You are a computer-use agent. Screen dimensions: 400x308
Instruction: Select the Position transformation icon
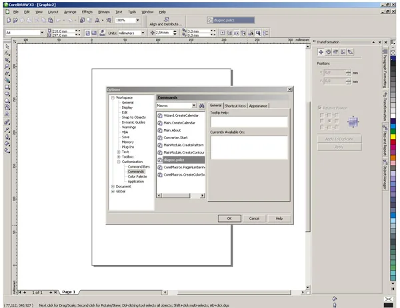pyautogui.click(x=321, y=51)
